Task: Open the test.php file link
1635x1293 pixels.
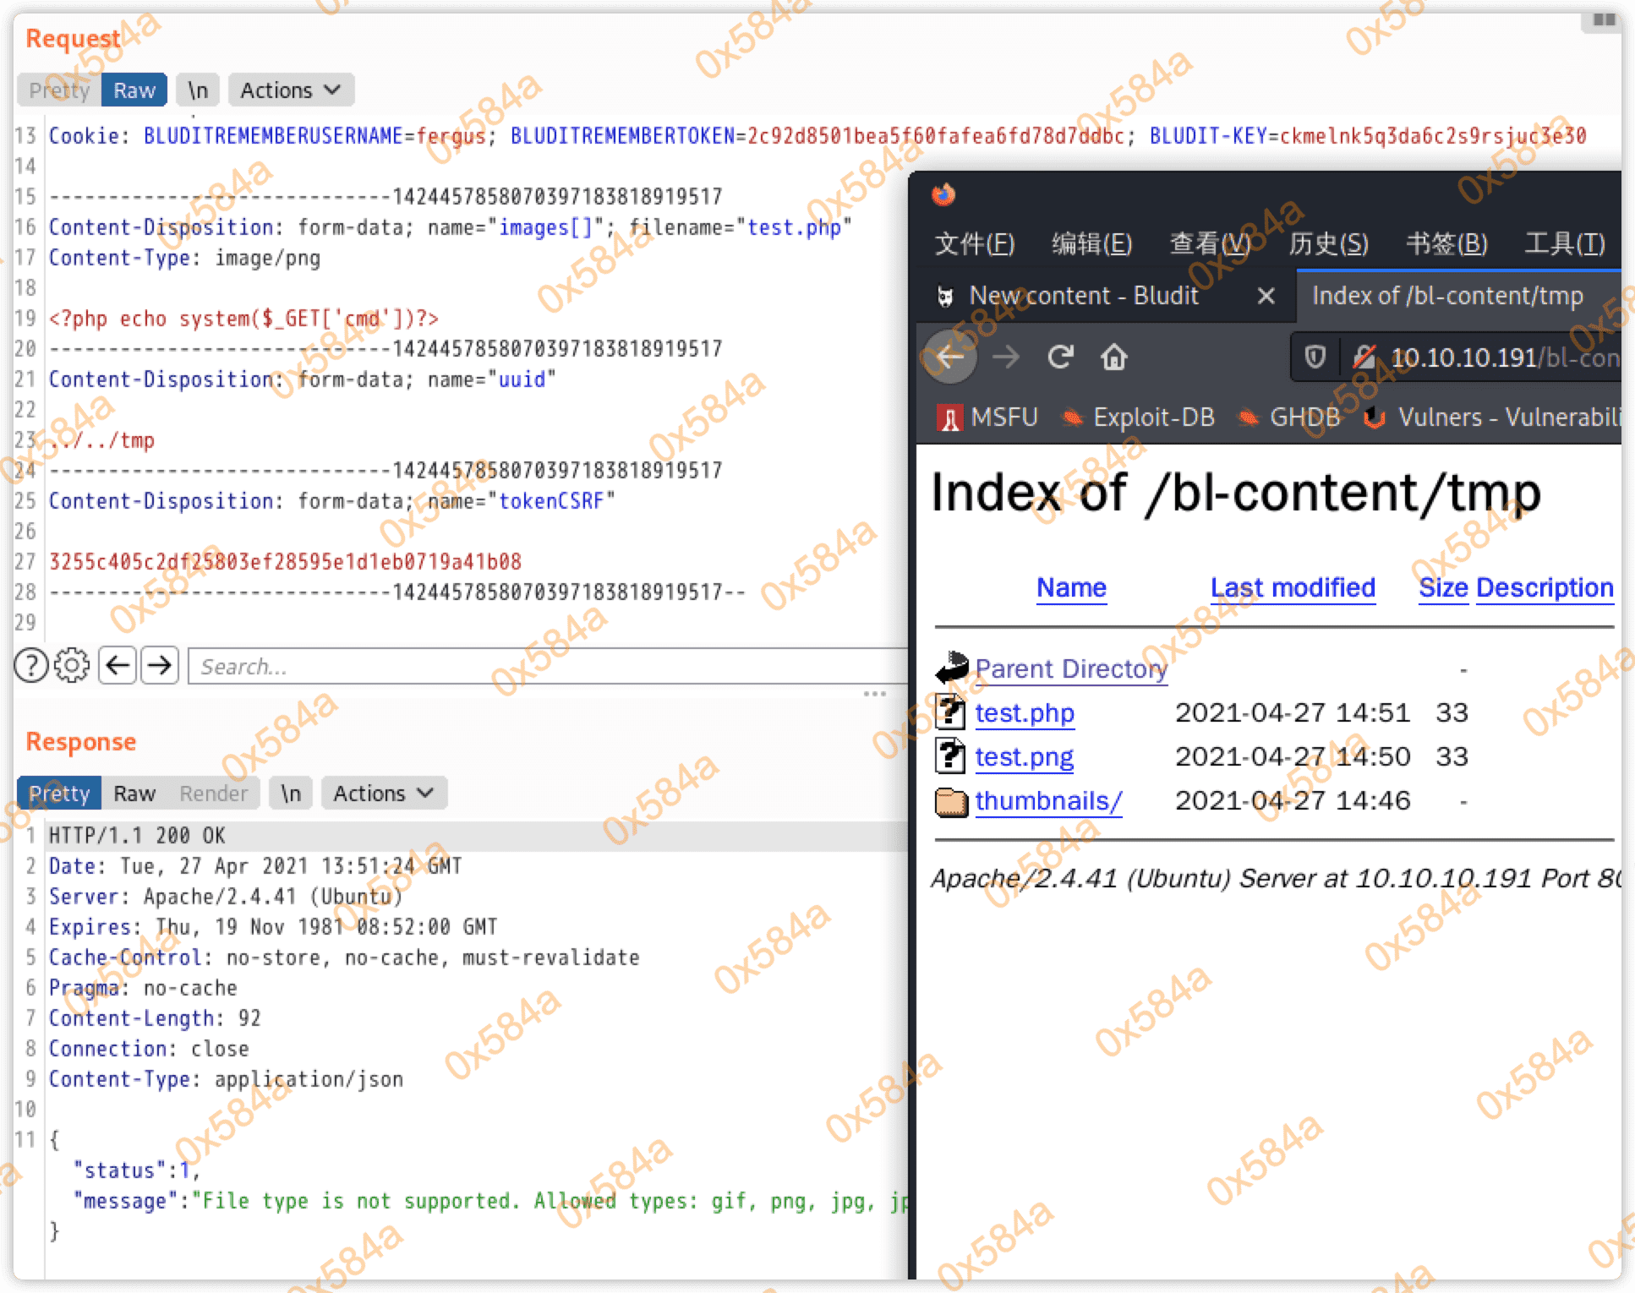Action: tap(1024, 713)
